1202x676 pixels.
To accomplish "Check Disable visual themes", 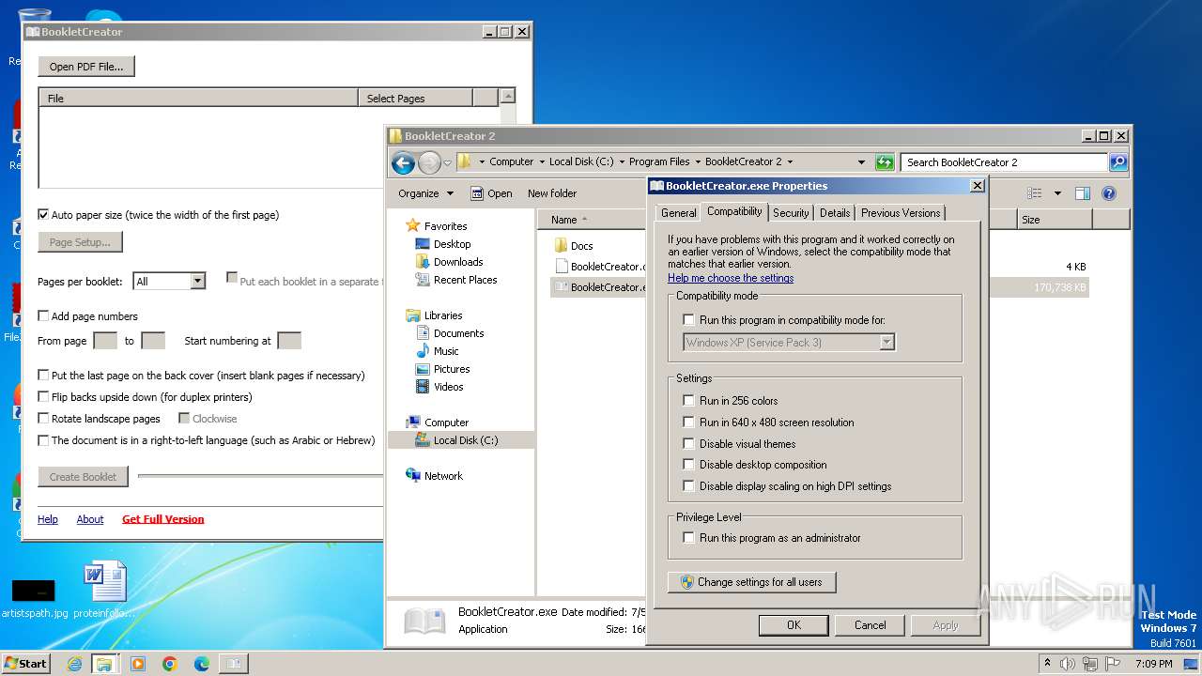I will pos(689,444).
